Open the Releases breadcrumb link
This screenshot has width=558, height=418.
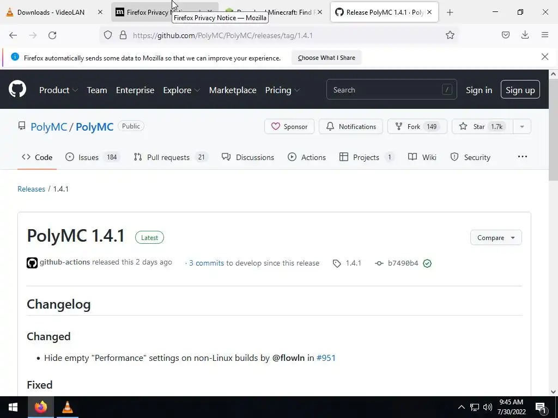[31, 189]
